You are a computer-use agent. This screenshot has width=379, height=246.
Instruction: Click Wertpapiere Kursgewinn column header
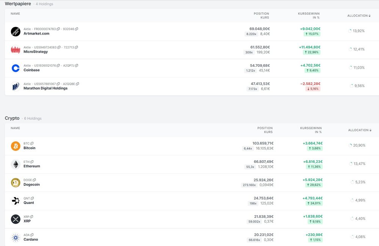point(309,16)
